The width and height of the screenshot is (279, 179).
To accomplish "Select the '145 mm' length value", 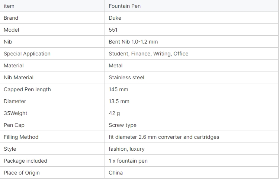I will click(118, 89).
